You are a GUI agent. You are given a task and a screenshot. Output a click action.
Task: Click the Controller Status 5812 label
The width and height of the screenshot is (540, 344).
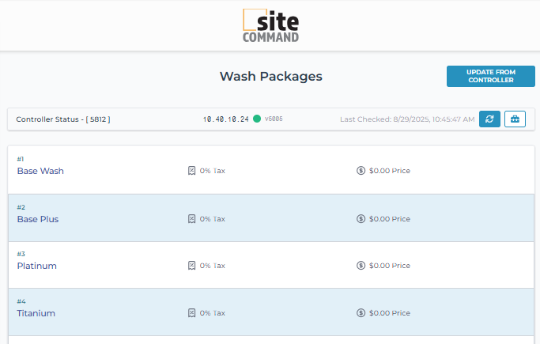tap(63, 119)
